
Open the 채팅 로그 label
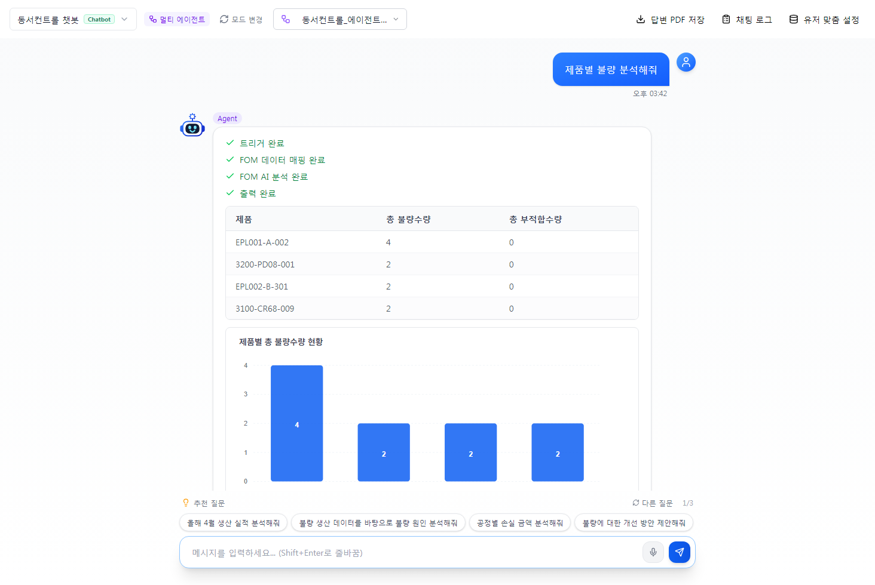coord(754,20)
